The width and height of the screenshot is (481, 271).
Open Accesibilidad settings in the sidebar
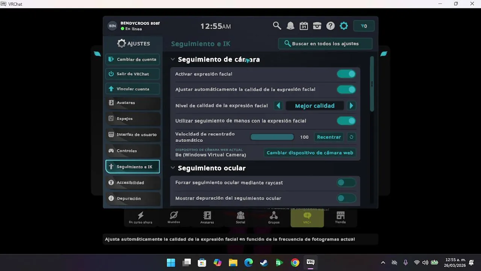(x=133, y=183)
